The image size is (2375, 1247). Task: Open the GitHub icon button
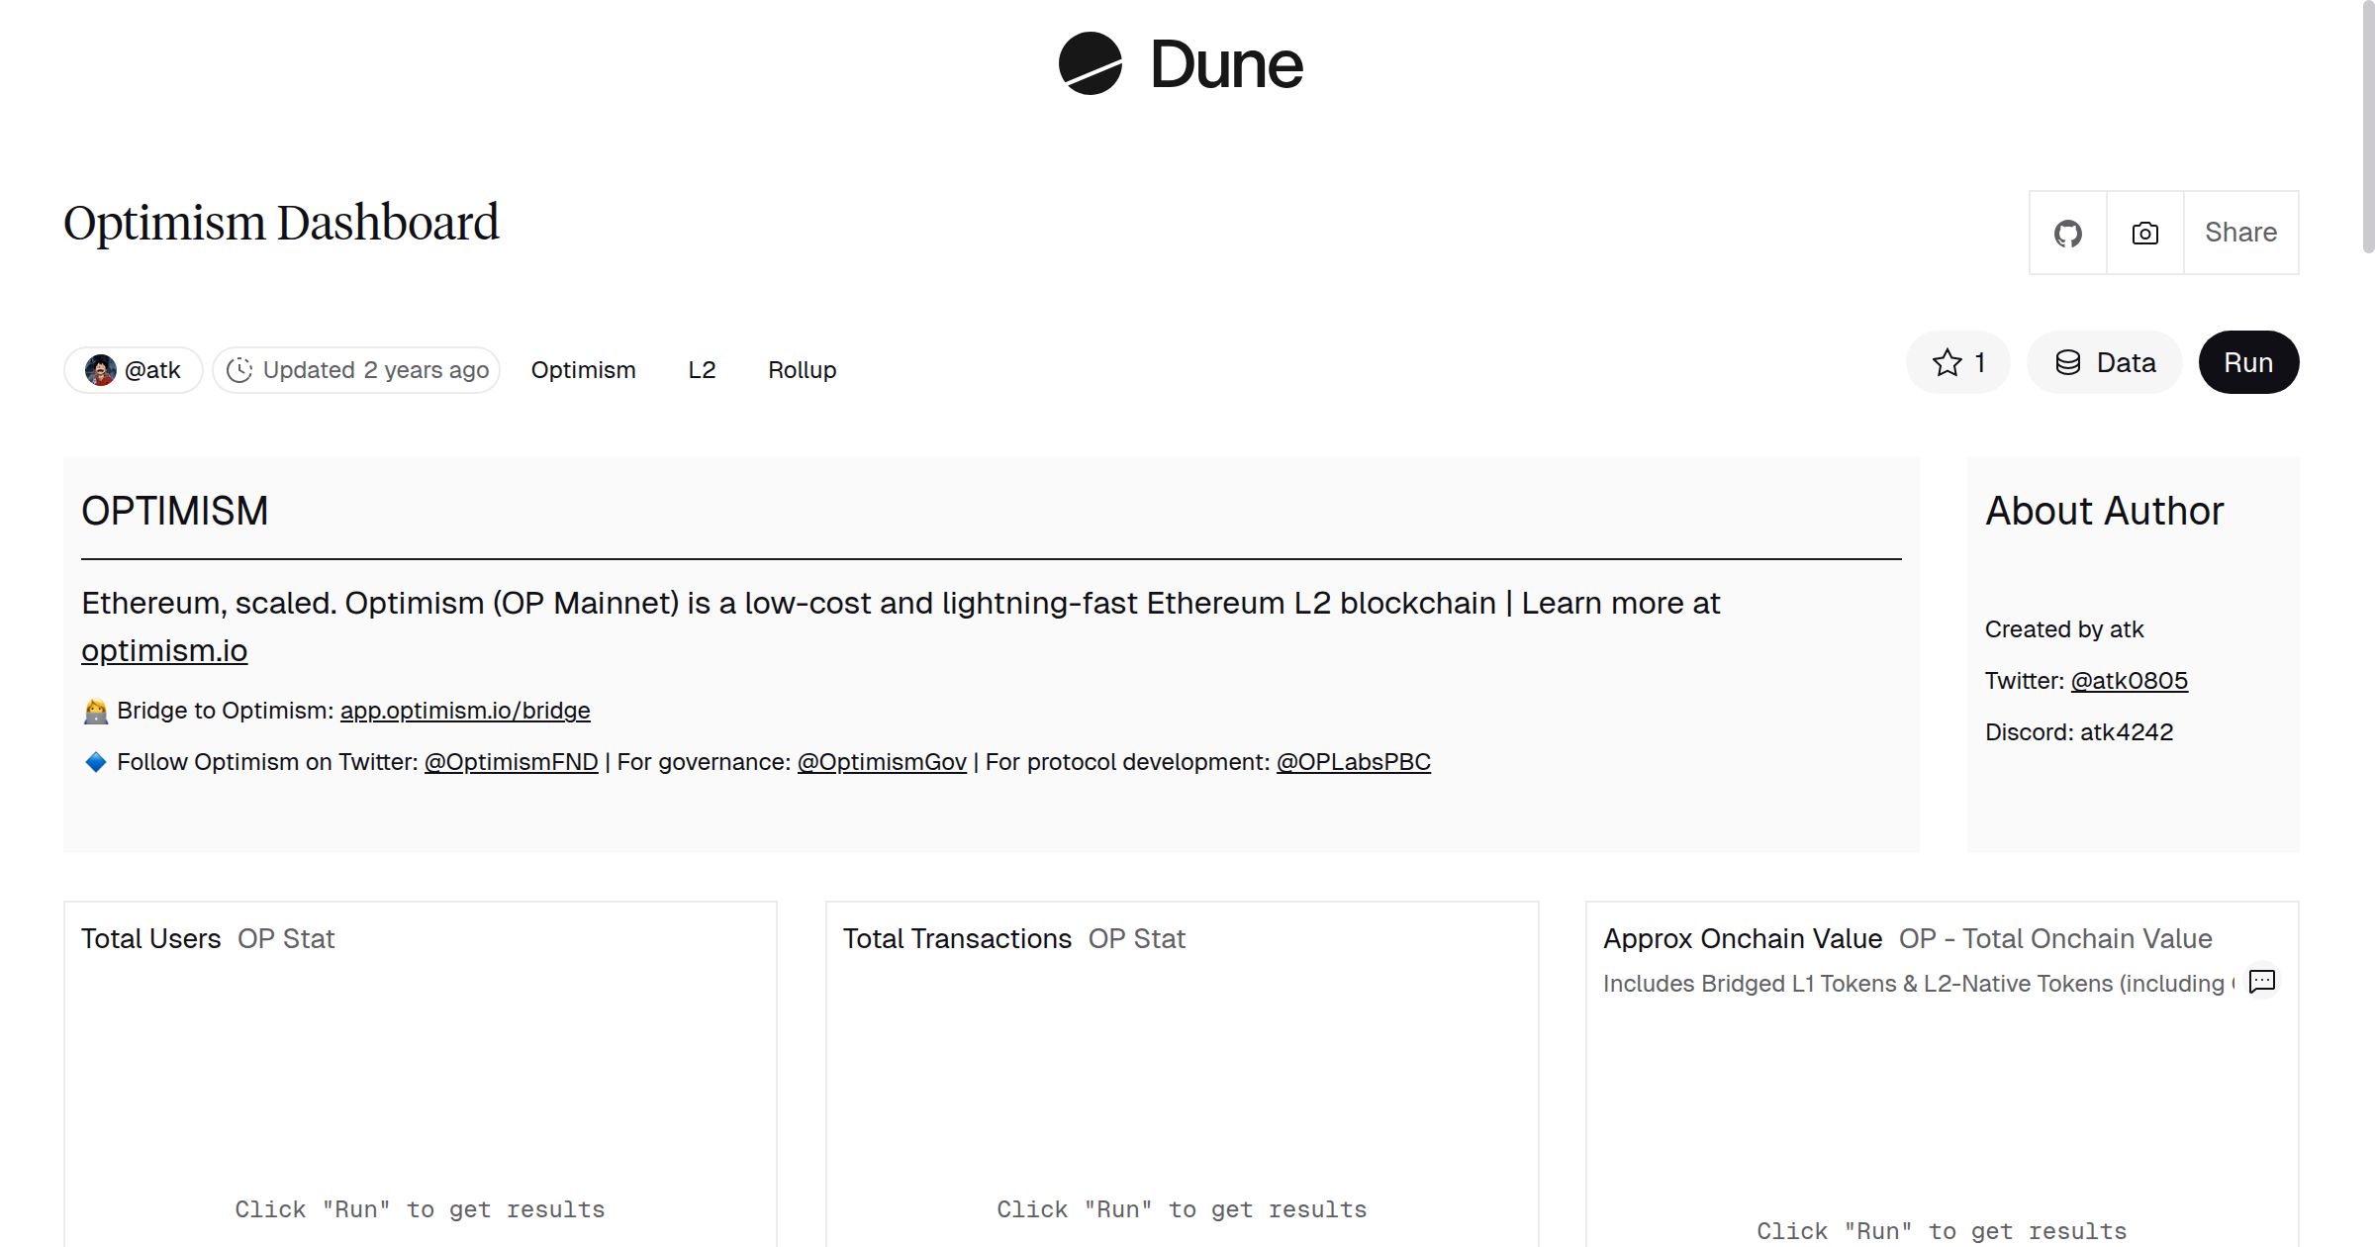pos(2067,234)
